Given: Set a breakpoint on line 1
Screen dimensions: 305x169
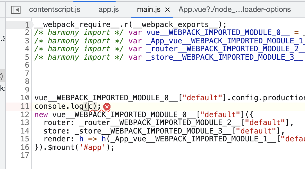Looking at the screenshot, I should tap(26, 25).
